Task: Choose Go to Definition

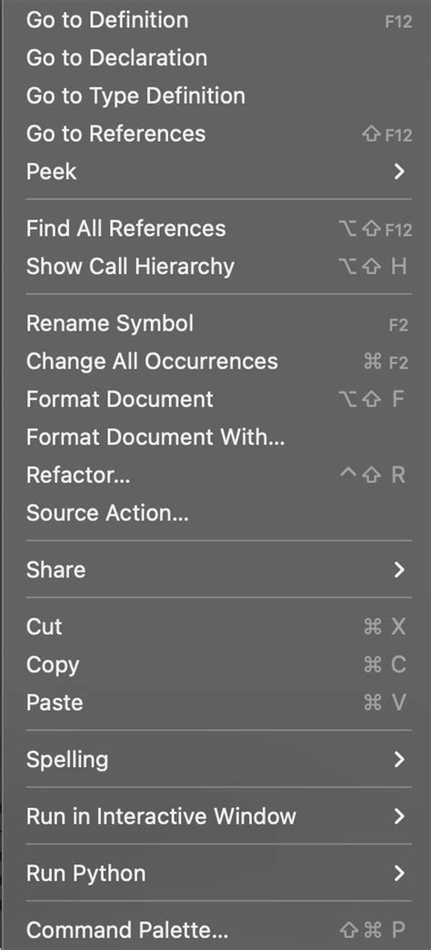Action: pos(219,20)
